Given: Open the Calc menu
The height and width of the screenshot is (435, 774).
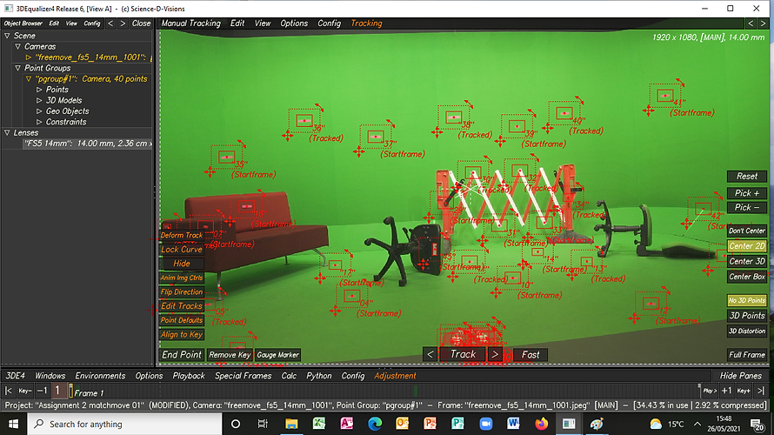Looking at the screenshot, I should pos(289,376).
